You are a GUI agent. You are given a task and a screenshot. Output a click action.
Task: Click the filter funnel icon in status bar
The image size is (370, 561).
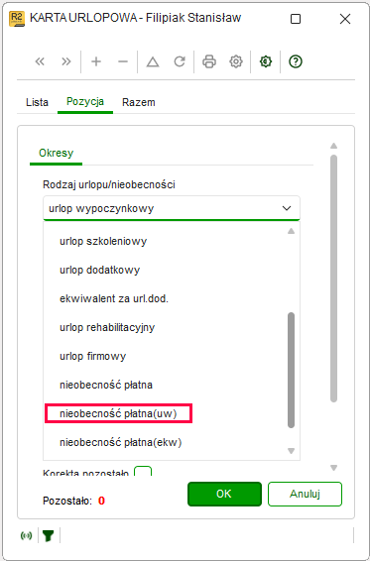pos(49,535)
